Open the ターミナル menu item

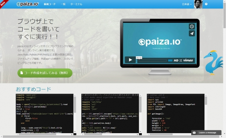76,4
